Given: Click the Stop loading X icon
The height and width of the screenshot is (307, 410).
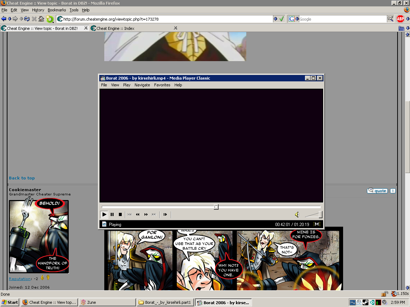Looking at the screenshot, I should [x=34, y=19].
